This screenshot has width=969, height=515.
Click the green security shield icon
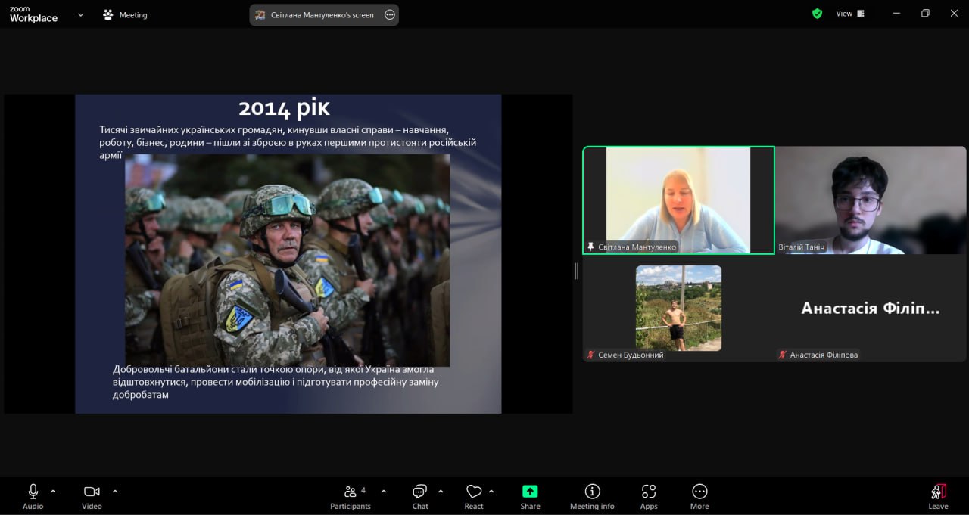tap(817, 14)
